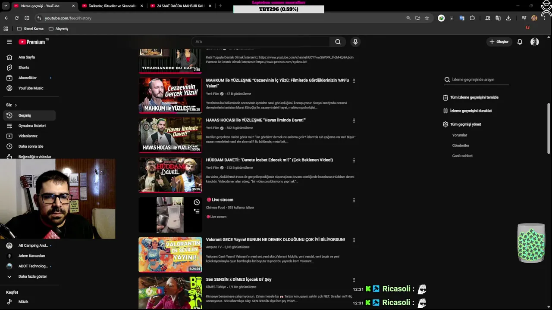The height and width of the screenshot is (310, 552).
Task: Open HÜDDAM DAVETİ video thumbnail
Action: coord(170,175)
